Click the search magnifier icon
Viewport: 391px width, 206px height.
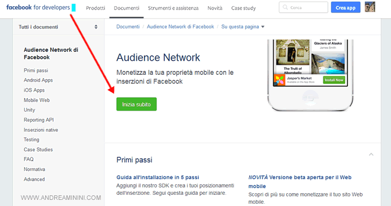point(285,7)
